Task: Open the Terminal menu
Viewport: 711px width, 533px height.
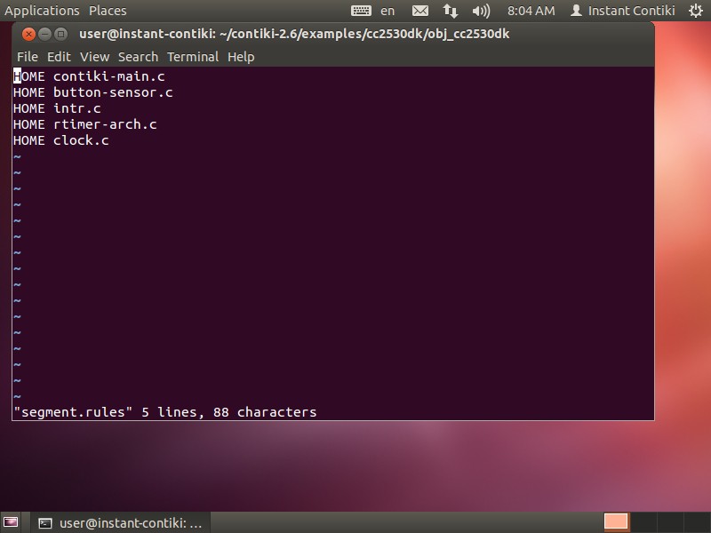Action: (193, 57)
